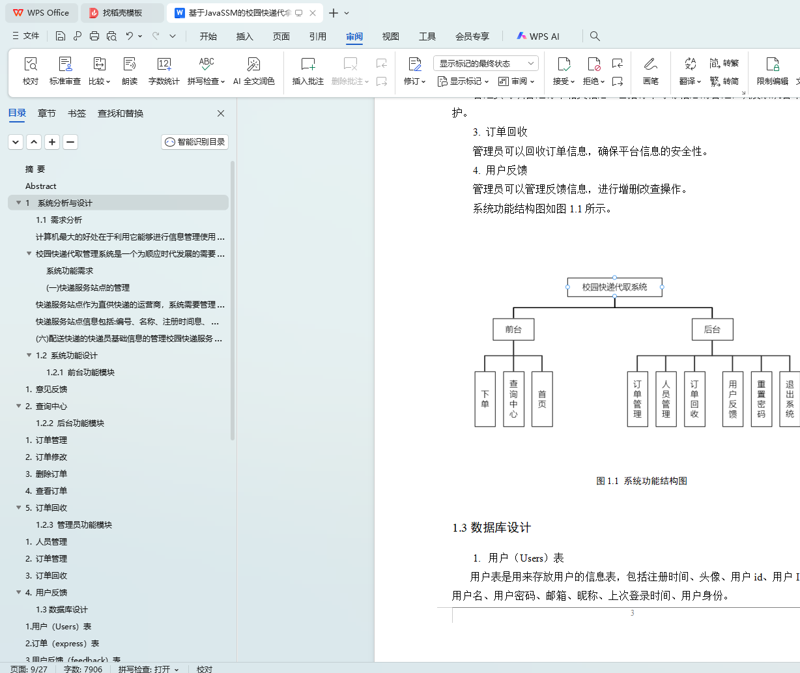Collapse the '1 系统分析与设计' outline node
Image resolution: width=800 pixels, height=673 pixels.
18,203
